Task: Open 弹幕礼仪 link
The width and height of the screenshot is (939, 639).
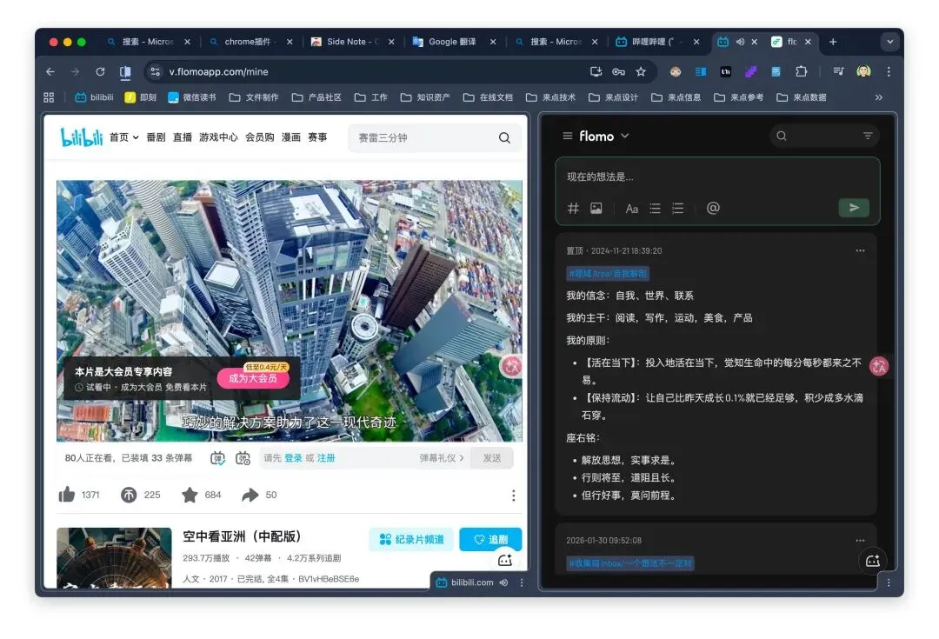Action: point(442,458)
